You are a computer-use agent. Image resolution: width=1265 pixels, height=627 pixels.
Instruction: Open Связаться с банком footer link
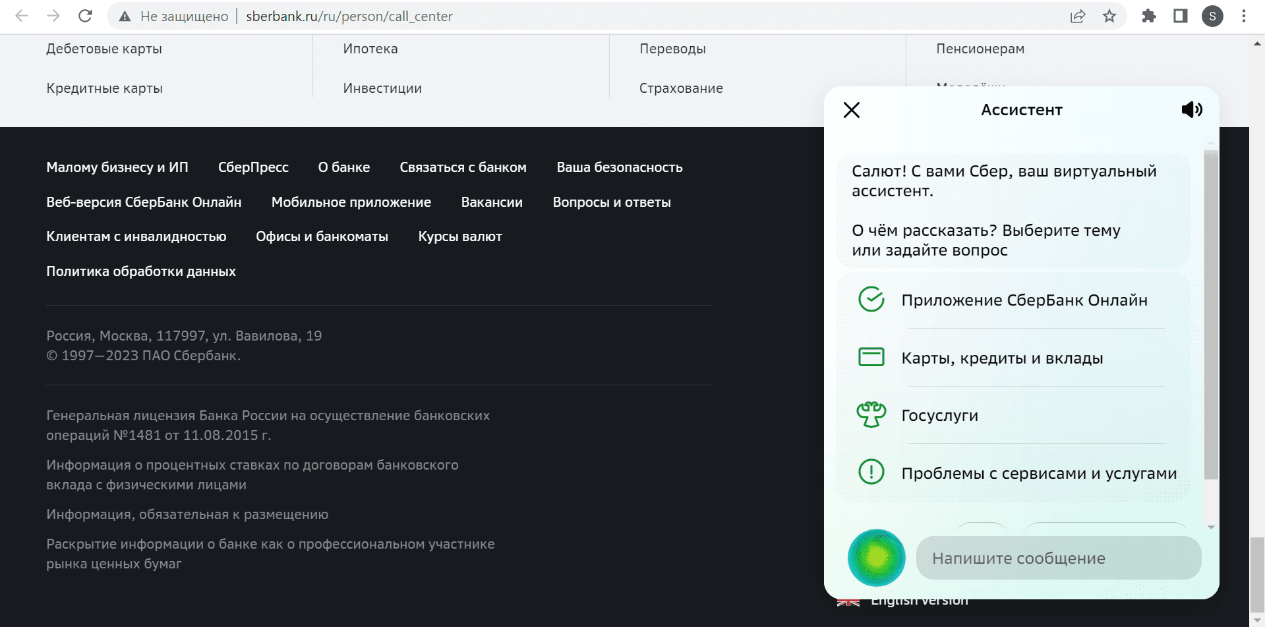coord(463,167)
